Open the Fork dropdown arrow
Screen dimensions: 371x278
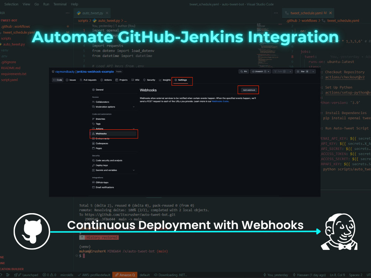tap(290, 72)
